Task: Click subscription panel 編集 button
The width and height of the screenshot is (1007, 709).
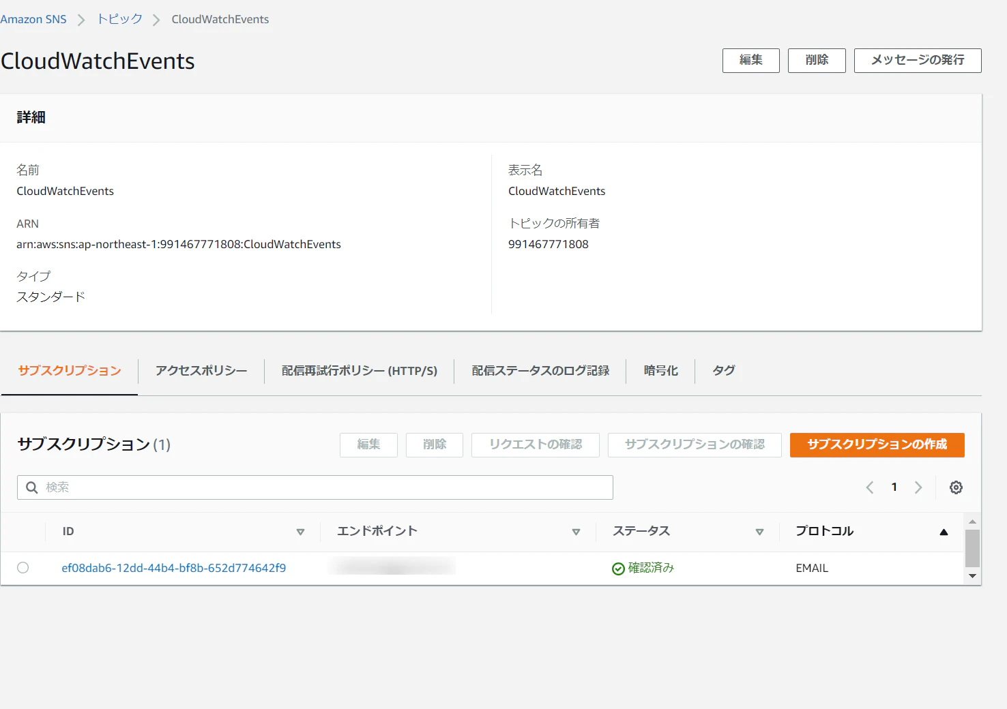Action: pos(368,444)
